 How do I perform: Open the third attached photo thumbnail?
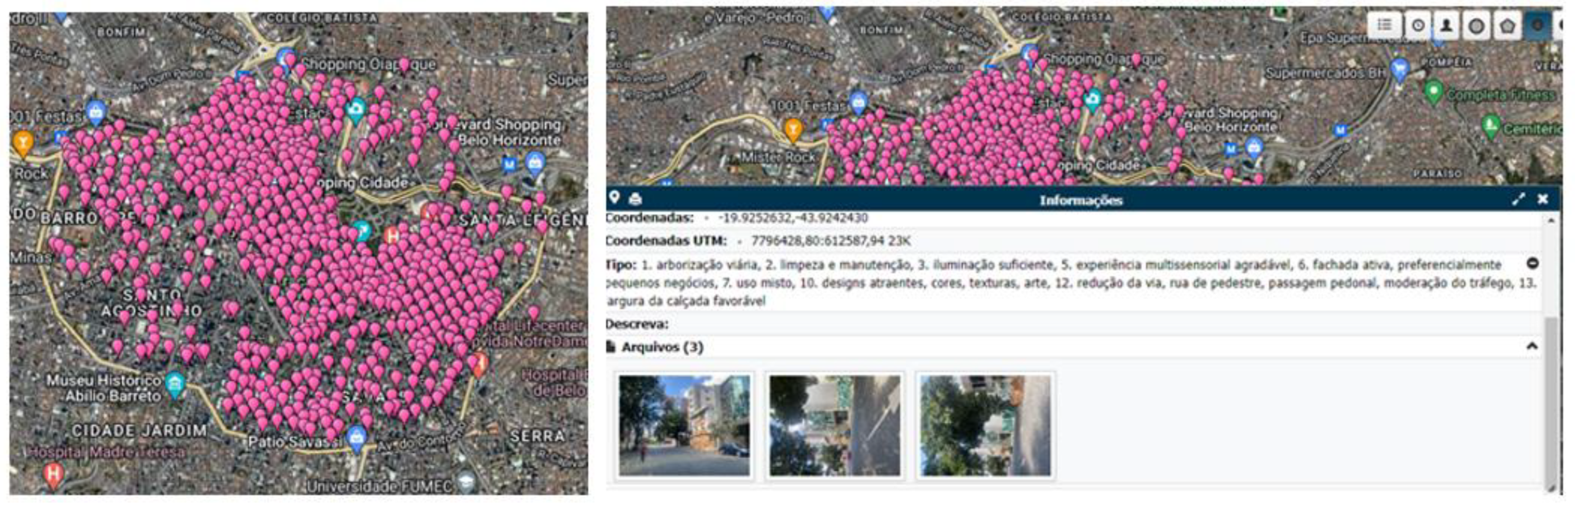(x=985, y=425)
